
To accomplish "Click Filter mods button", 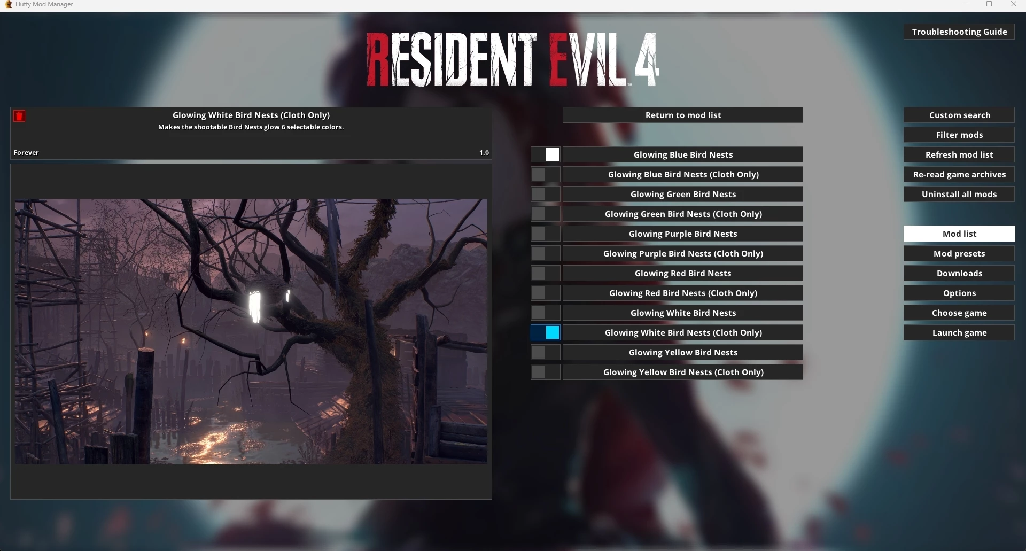I will pyautogui.click(x=959, y=135).
